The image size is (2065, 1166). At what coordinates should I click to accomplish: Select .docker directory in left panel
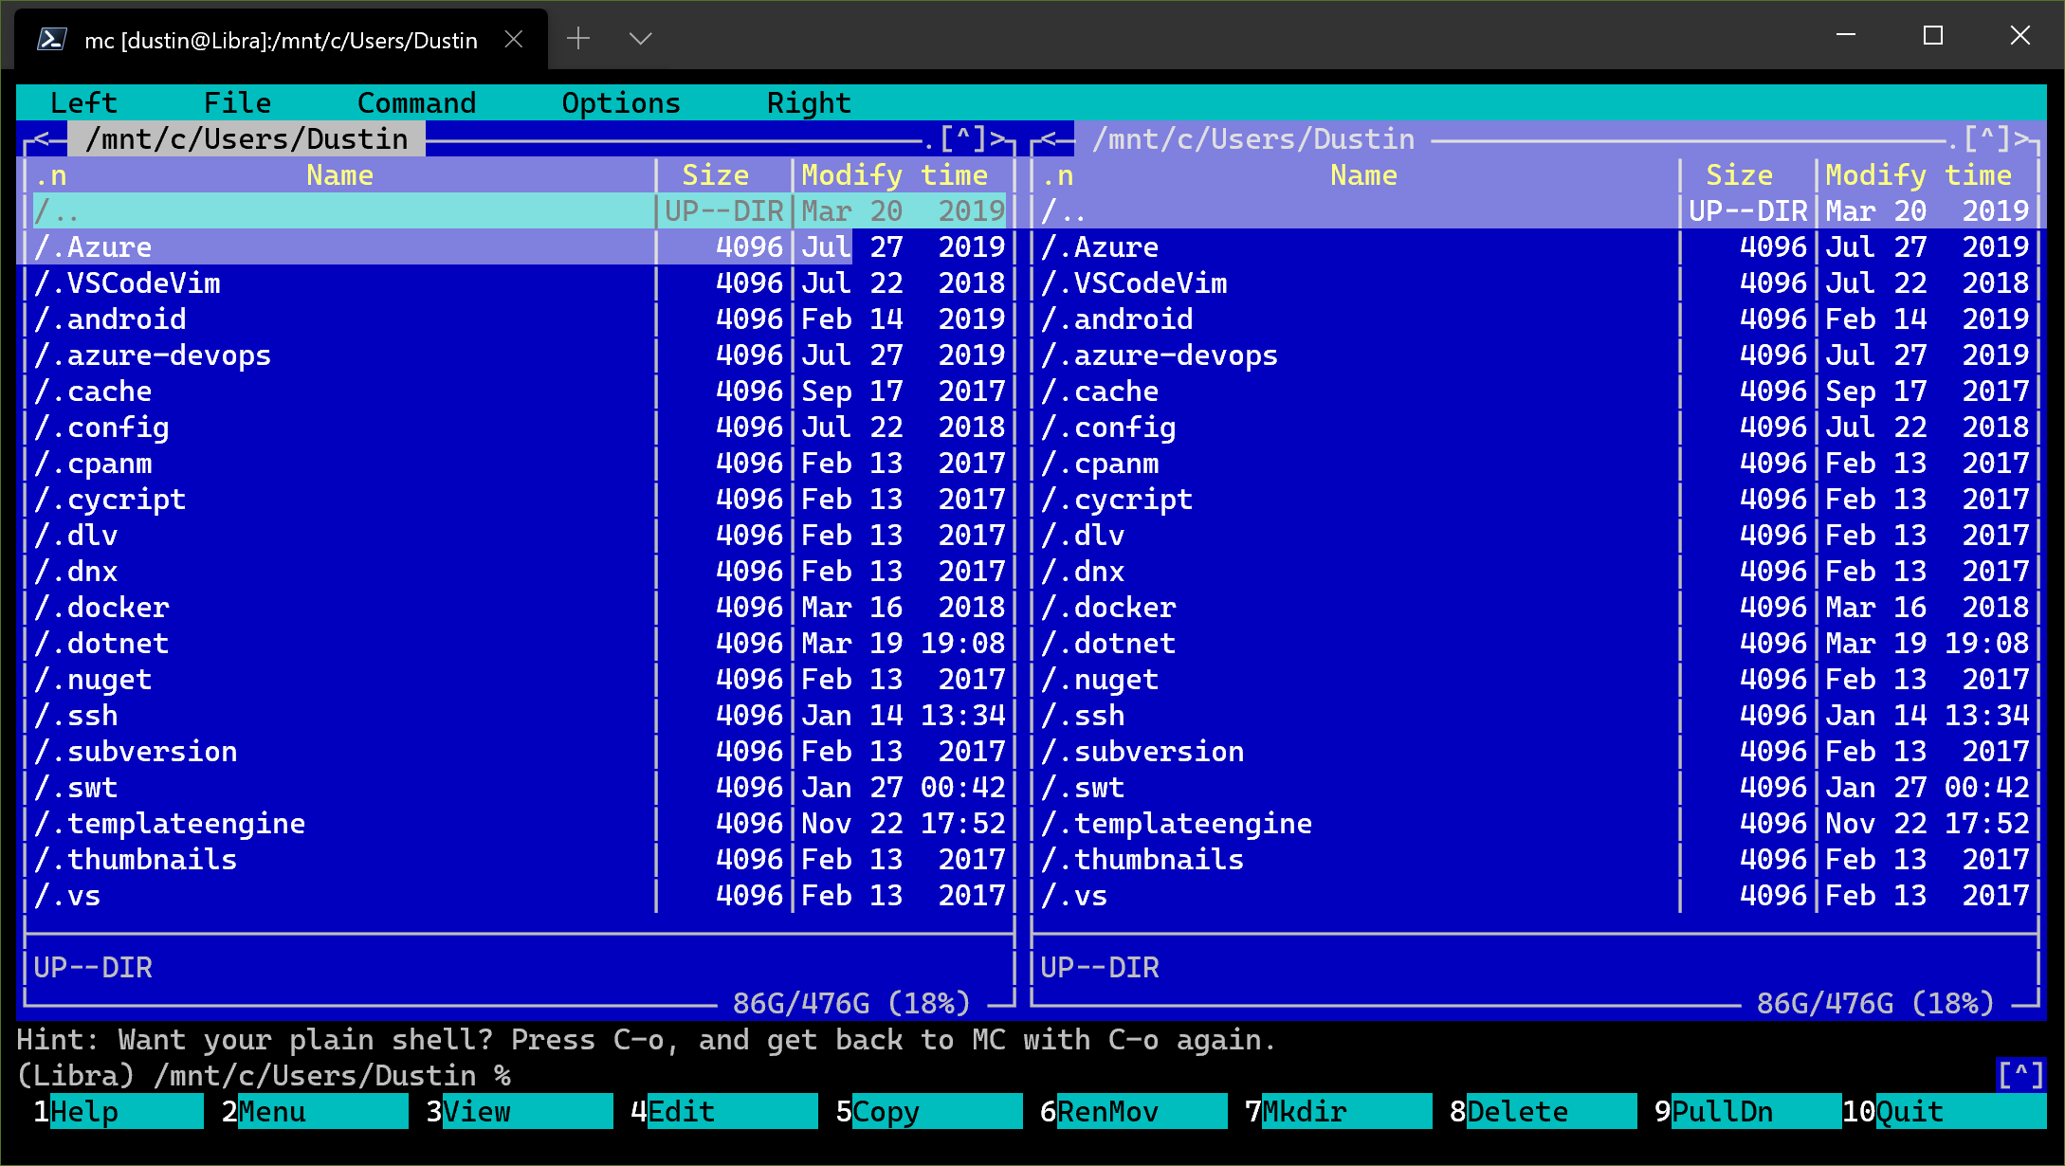118,608
